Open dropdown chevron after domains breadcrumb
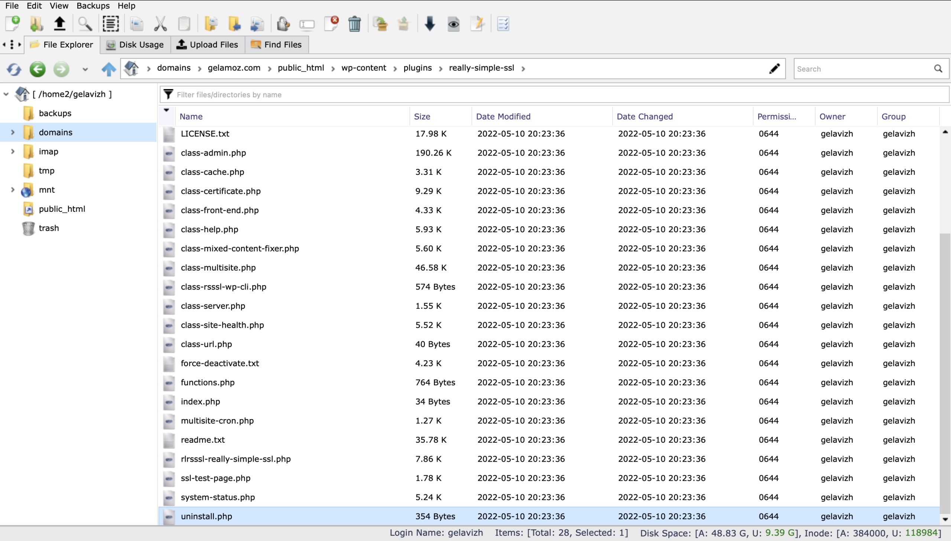Viewport: 951px width, 541px height. coord(199,69)
